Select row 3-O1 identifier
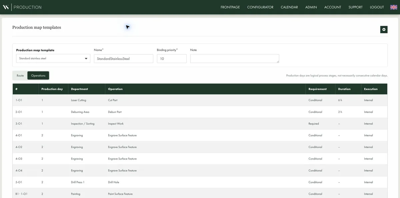The width and height of the screenshot is (400, 198). (19, 124)
